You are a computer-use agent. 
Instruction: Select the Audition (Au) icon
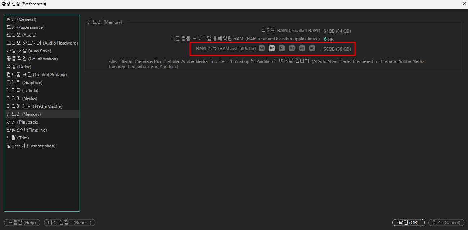coord(312,47)
